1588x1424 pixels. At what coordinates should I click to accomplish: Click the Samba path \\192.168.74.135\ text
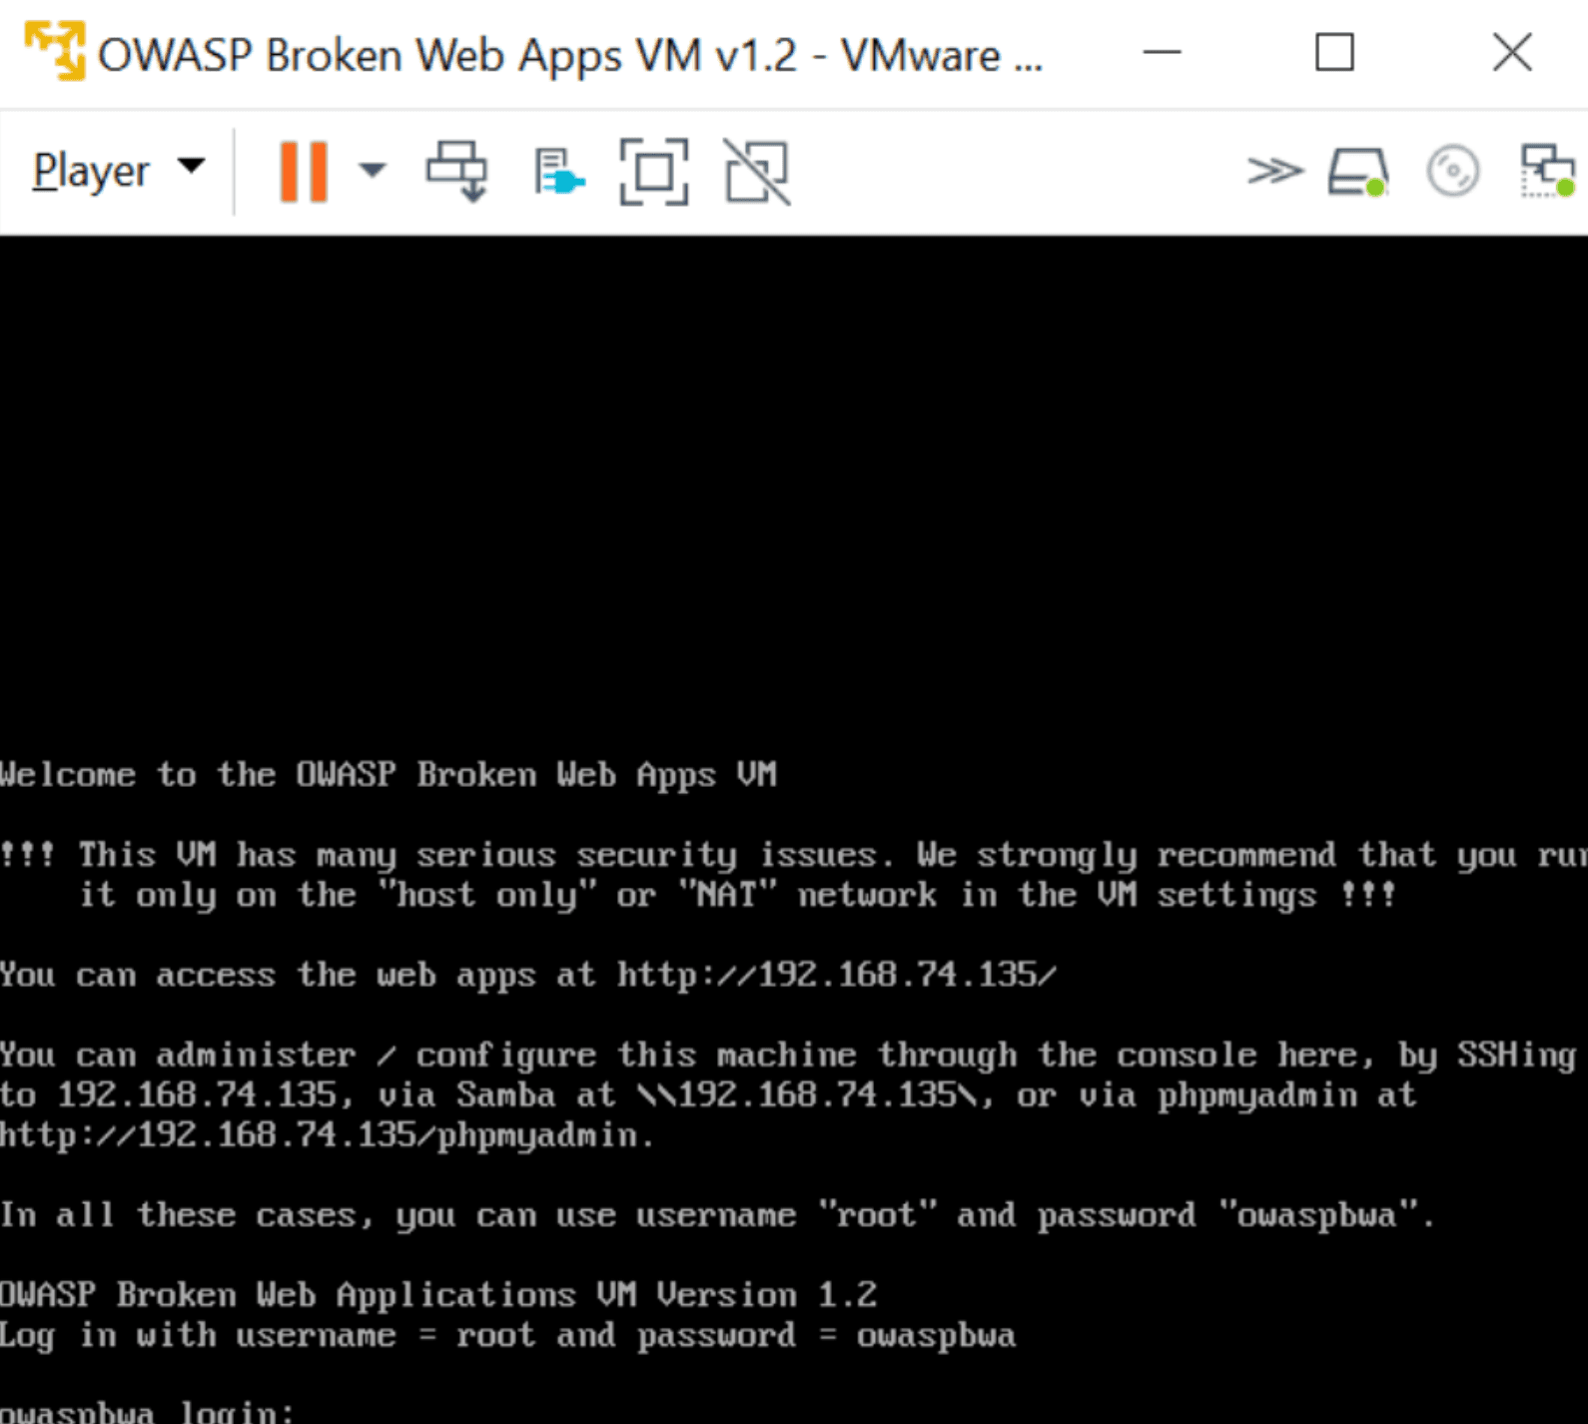coord(807,1094)
